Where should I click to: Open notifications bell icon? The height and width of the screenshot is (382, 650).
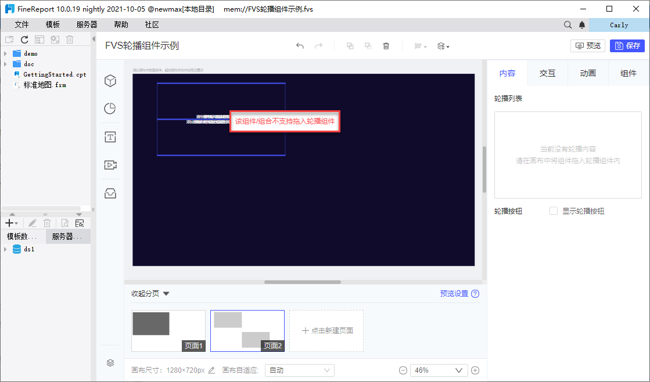[582, 25]
